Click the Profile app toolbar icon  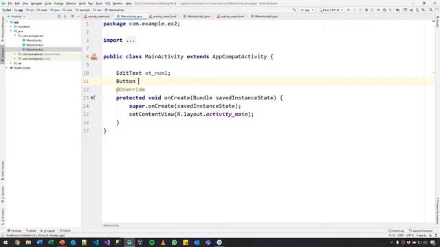click(x=378, y=10)
